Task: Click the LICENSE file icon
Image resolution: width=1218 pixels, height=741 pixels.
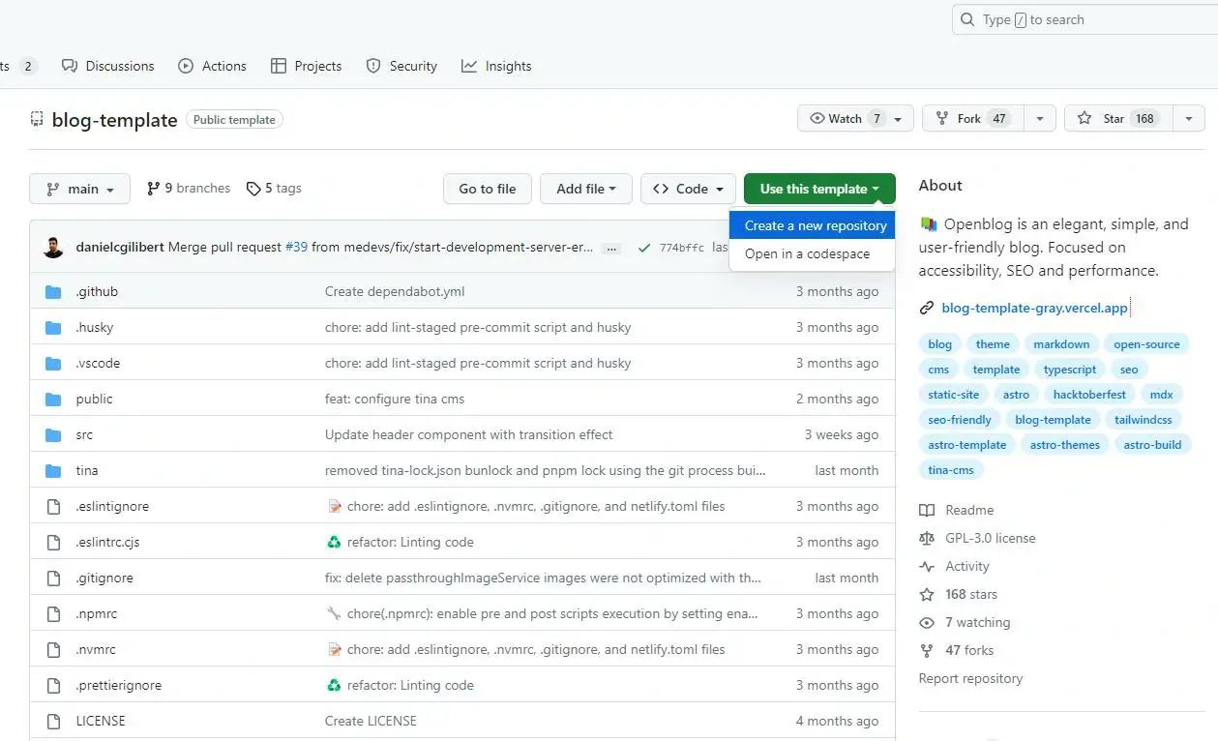Action: 54,721
